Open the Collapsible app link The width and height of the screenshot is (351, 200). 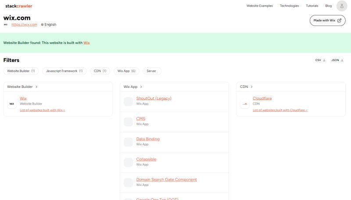pyautogui.click(x=147, y=160)
